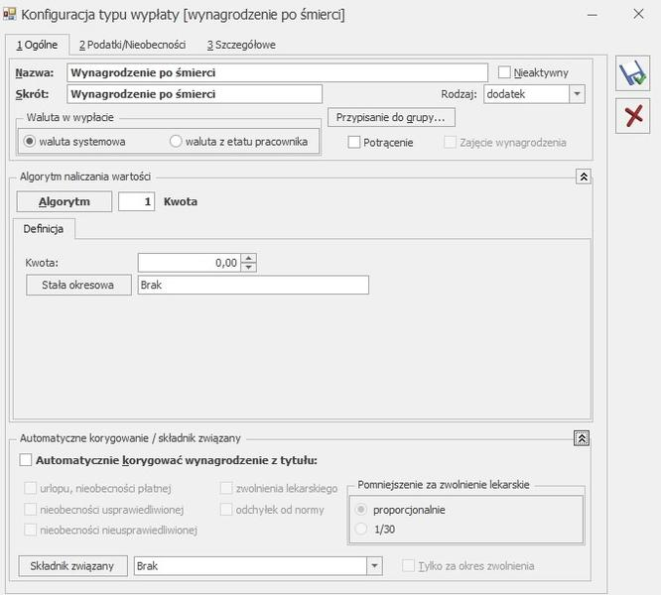The width and height of the screenshot is (661, 595).
Task: Click the Stała okresowa button
Action: [x=78, y=285]
